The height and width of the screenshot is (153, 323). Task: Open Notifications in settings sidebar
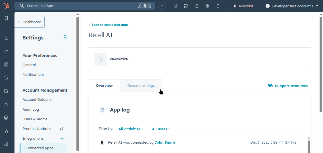coord(33,75)
